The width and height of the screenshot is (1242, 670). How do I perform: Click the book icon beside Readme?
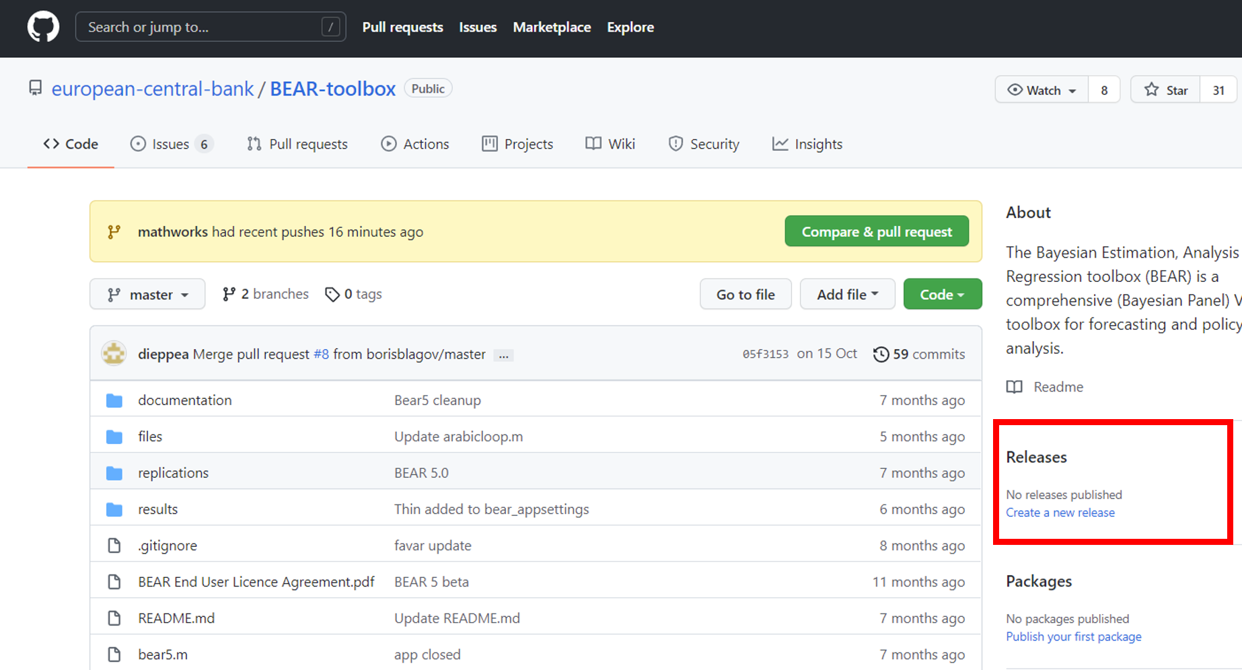[x=1014, y=387]
